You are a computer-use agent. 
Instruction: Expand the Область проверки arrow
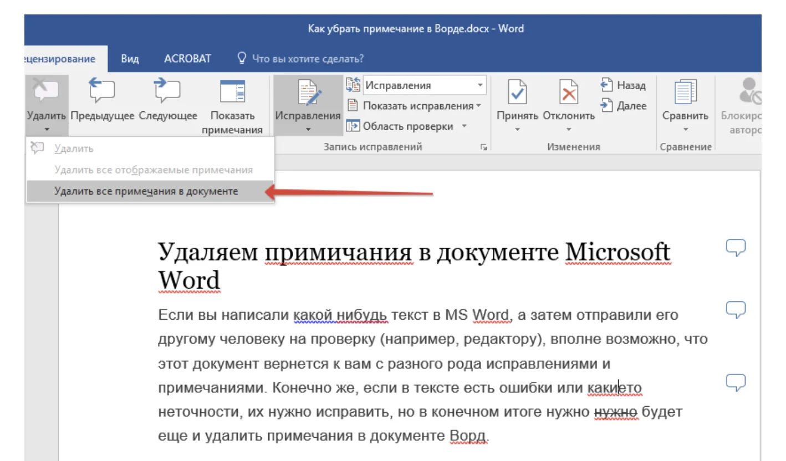(464, 126)
